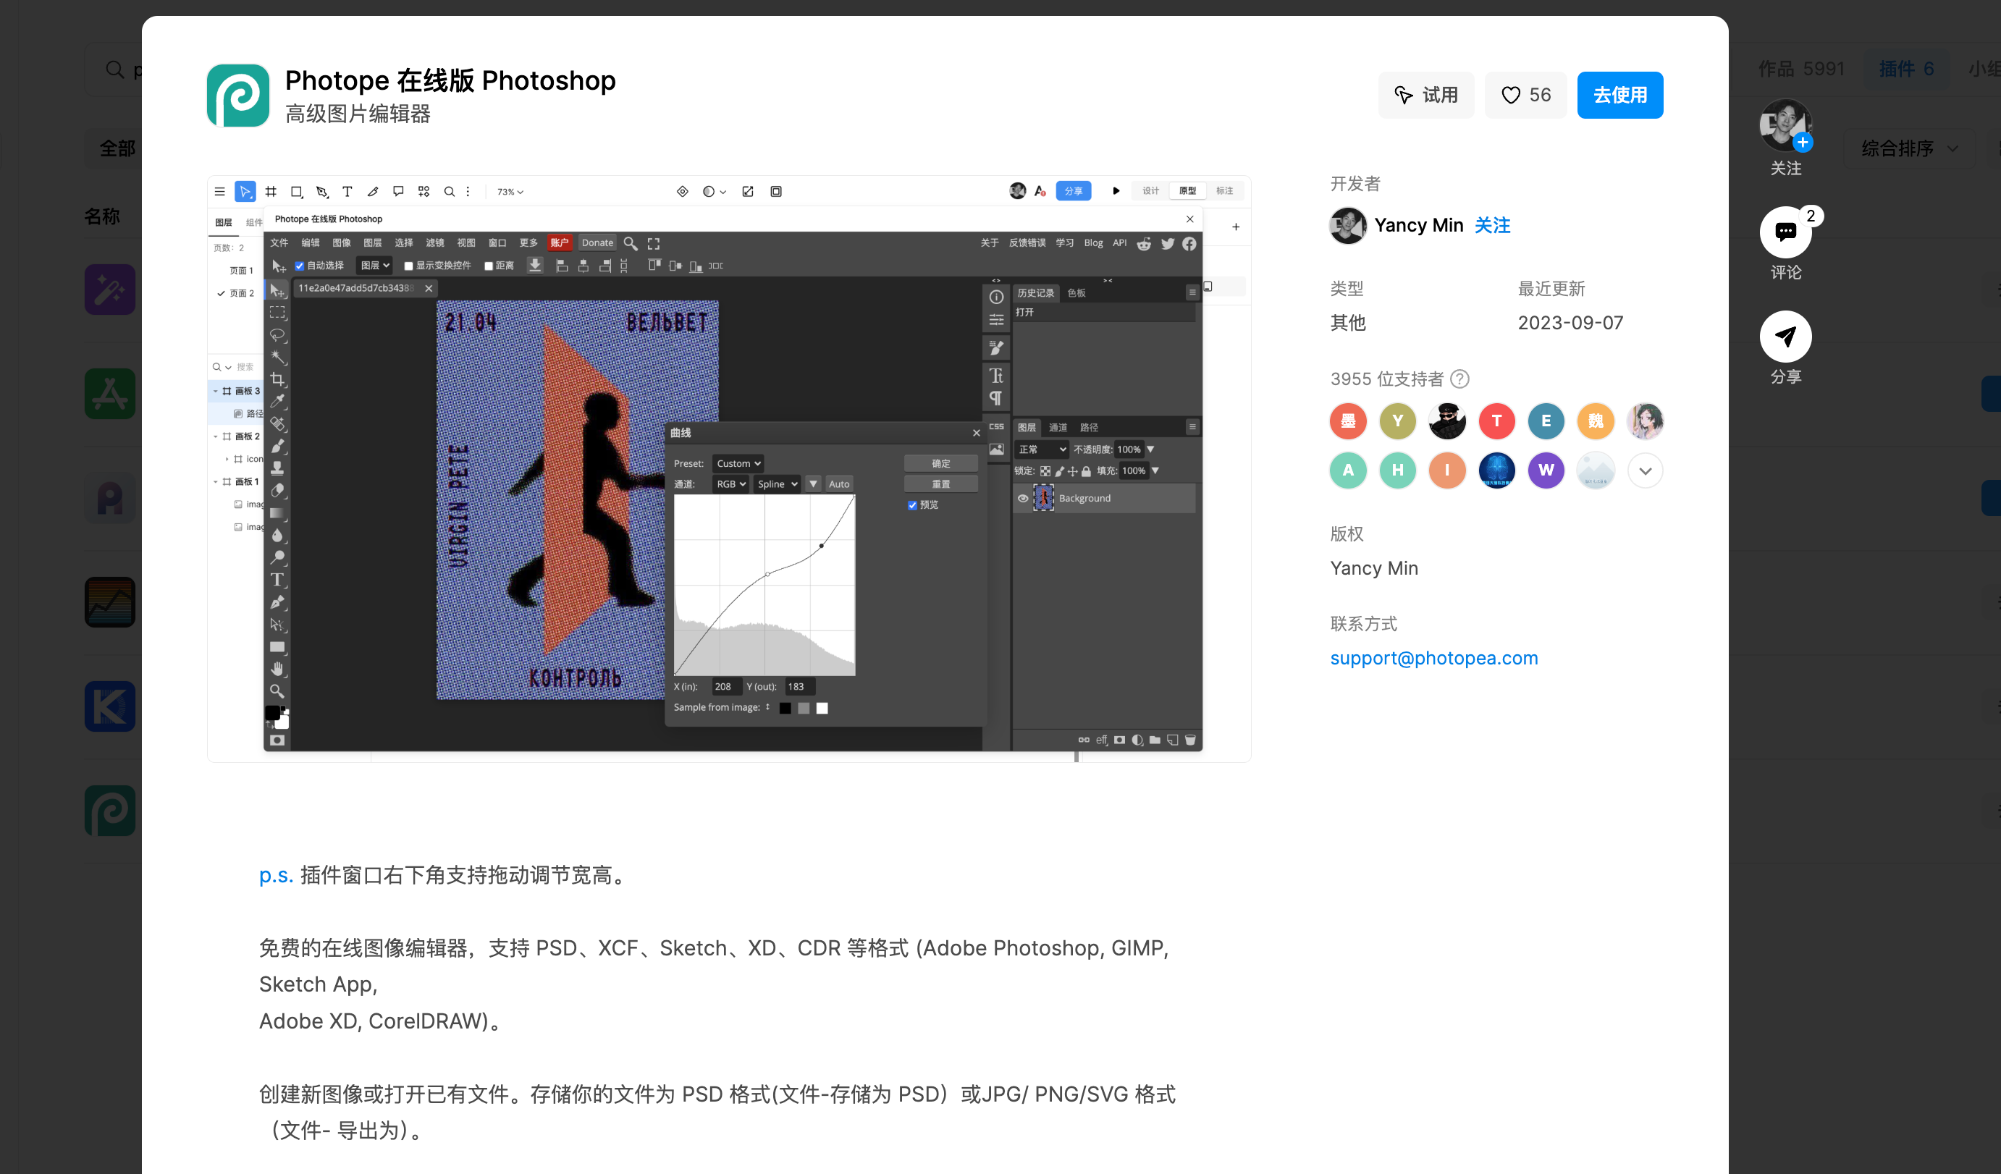Select the Hand tool in Photopea toolbar

coord(277,670)
